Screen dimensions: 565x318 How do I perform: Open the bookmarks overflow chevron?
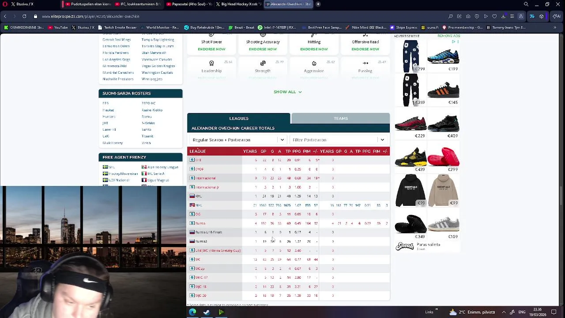click(x=555, y=27)
